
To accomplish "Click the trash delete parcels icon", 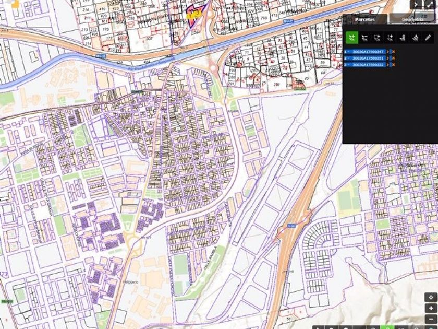I will pos(403,38).
